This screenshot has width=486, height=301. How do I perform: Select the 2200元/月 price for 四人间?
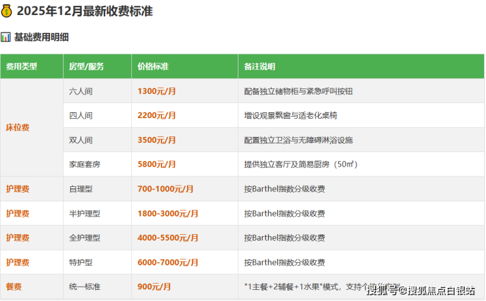tap(157, 115)
